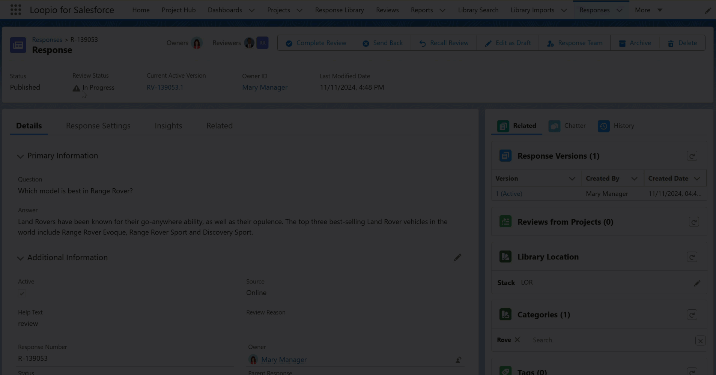Collapse the Additional Information section
The height and width of the screenshot is (375, 716).
[20, 258]
